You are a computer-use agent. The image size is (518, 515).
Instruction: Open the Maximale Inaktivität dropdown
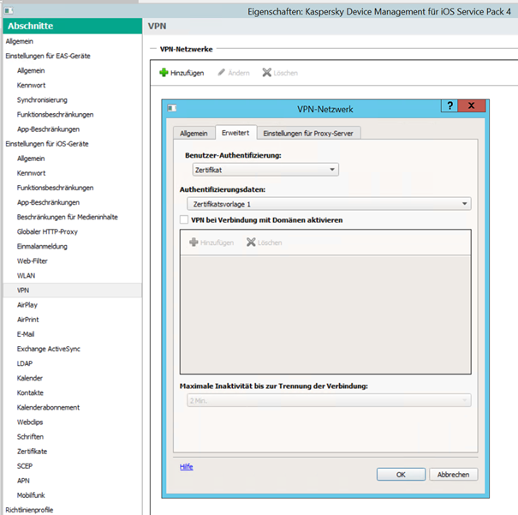click(x=328, y=400)
